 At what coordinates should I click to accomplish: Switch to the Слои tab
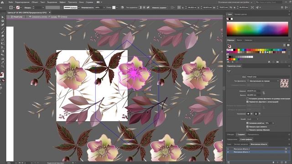coord(229,144)
